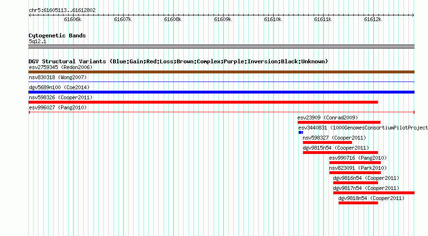This screenshot has width=428, height=236.
Task: Click the dgv9817n54 (Cooper2011) label
Action: (x=366, y=188)
